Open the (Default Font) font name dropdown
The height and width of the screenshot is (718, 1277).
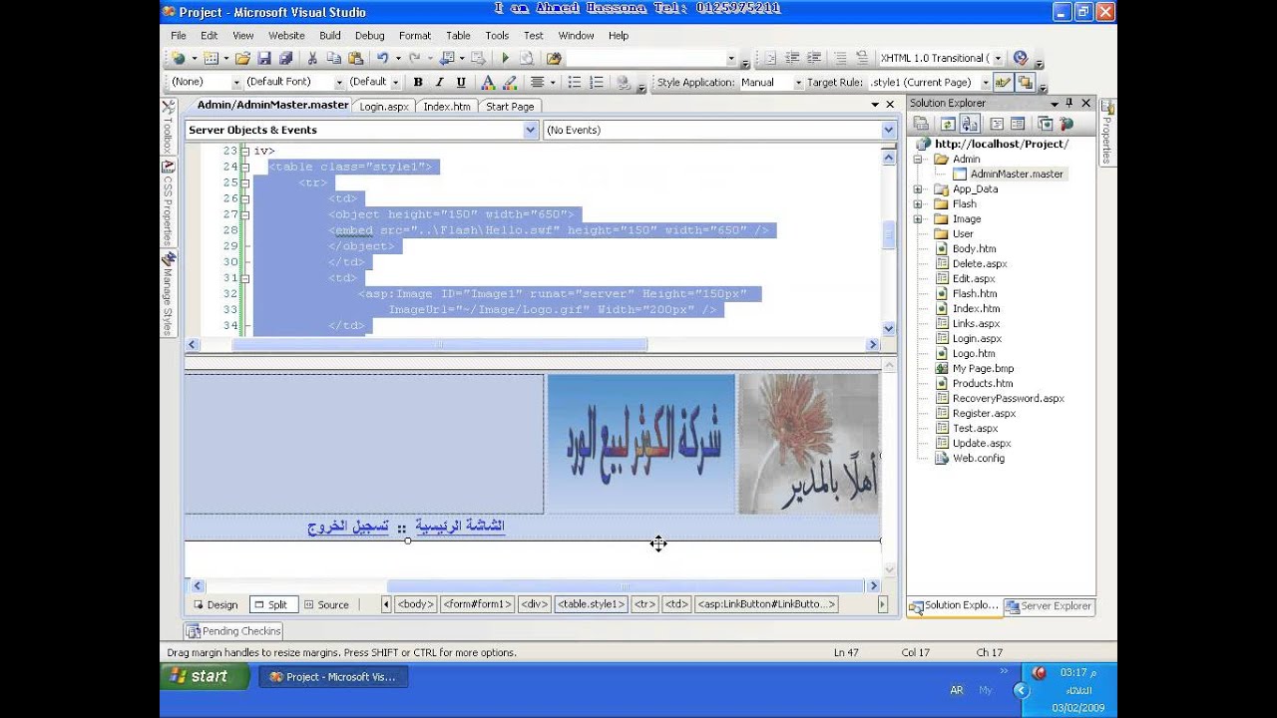pyautogui.click(x=339, y=82)
